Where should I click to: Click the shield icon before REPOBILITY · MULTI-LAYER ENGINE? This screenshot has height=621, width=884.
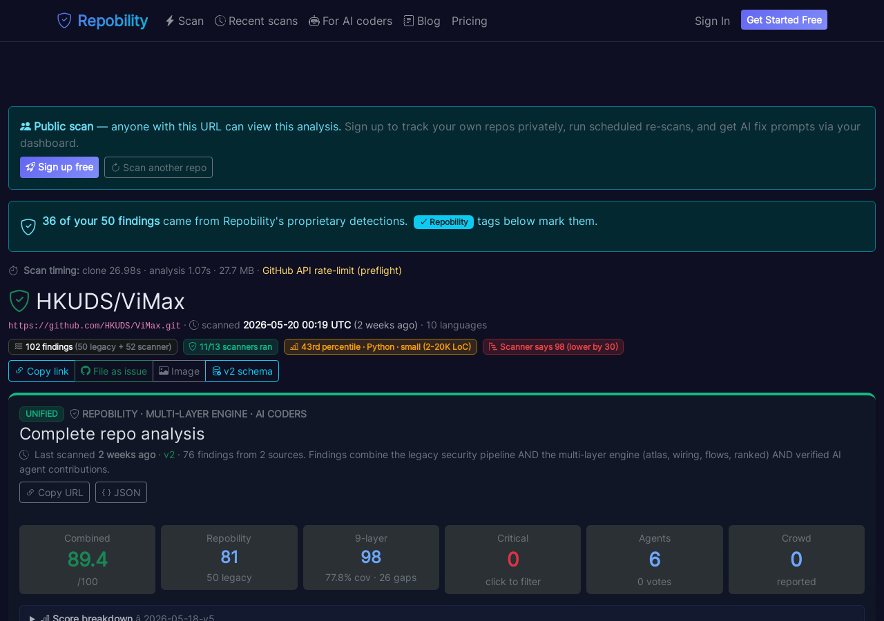(75, 414)
